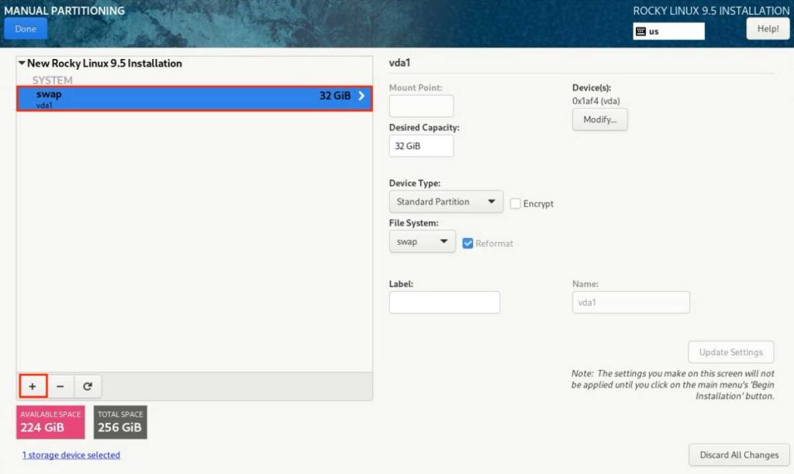Click Discard All Changes button
Image resolution: width=794 pixels, height=474 pixels.
coord(739,455)
